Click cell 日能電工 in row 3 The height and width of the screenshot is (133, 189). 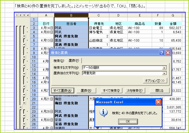(x=99, y=28)
